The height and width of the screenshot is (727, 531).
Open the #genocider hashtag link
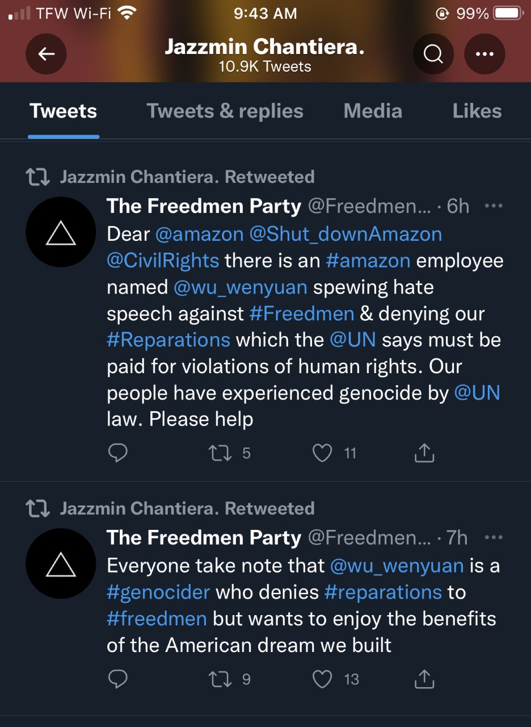(158, 592)
